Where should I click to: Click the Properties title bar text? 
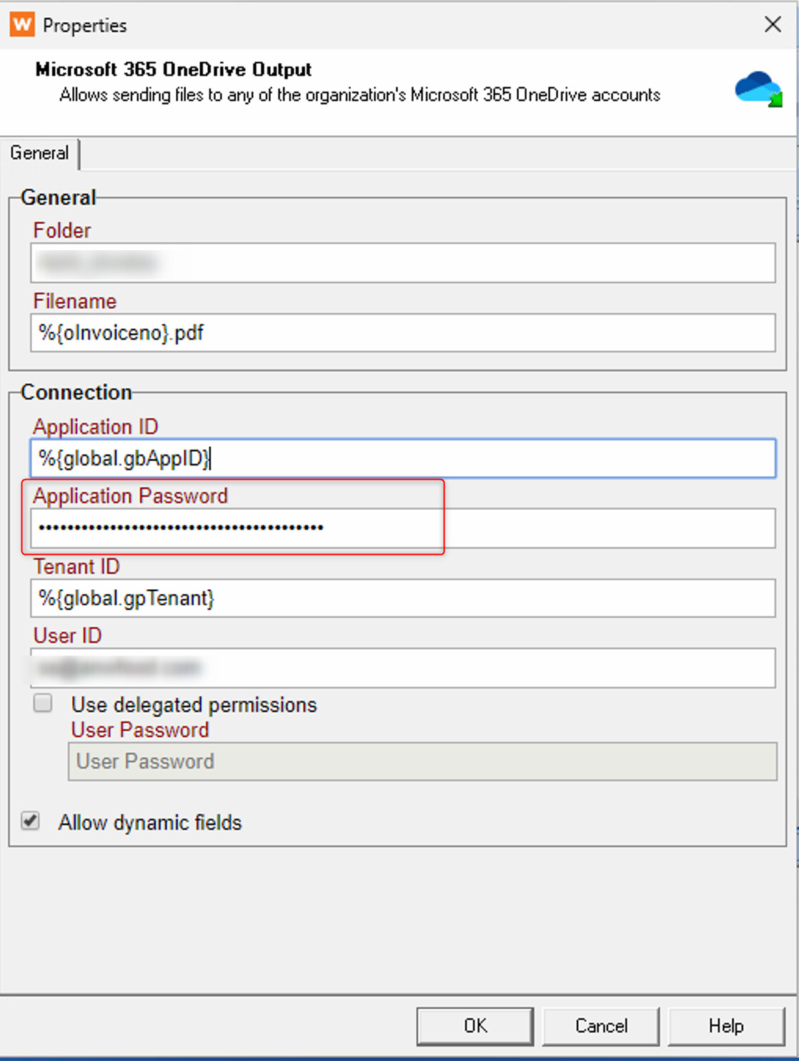tap(84, 26)
